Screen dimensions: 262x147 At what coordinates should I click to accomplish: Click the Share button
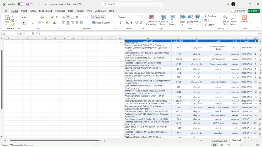pos(254,11)
